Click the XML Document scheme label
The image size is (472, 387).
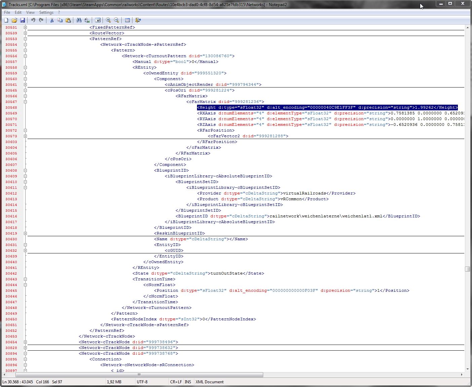[209, 382]
